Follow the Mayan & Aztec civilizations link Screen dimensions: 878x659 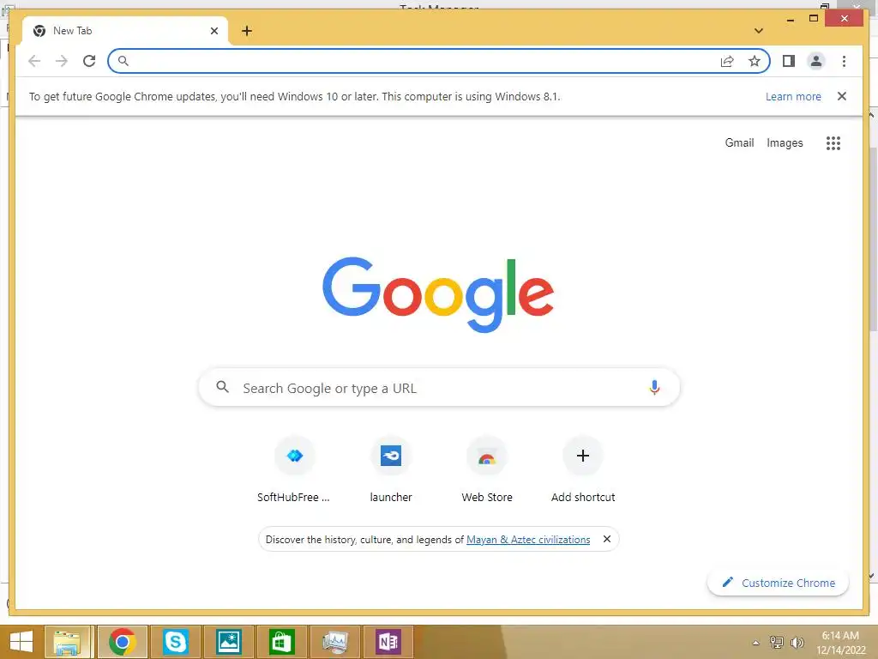pos(528,540)
